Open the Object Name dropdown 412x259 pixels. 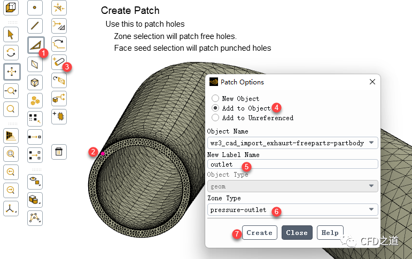tap(292, 143)
